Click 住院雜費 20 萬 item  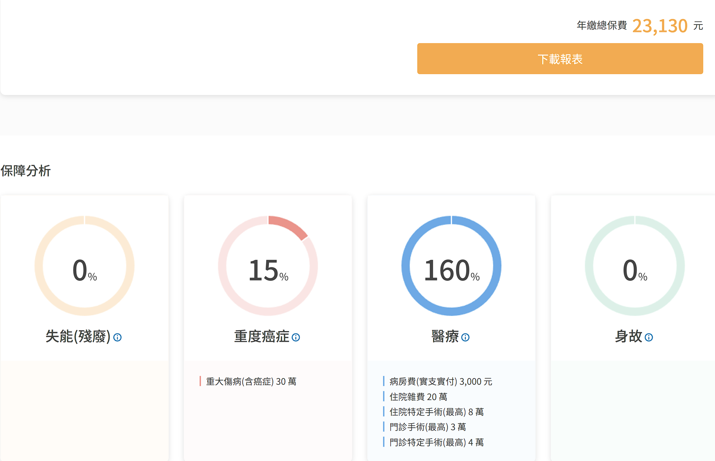pyautogui.click(x=418, y=397)
